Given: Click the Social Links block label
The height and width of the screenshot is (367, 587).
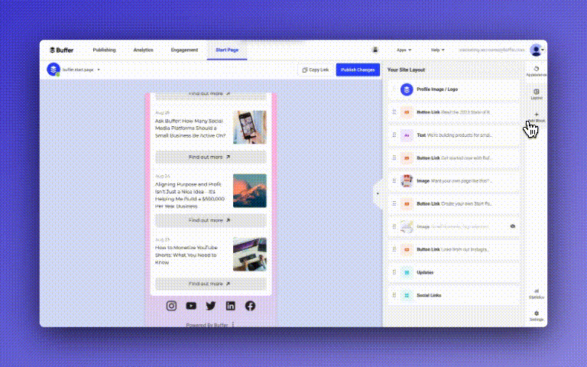Looking at the screenshot, I should point(429,295).
